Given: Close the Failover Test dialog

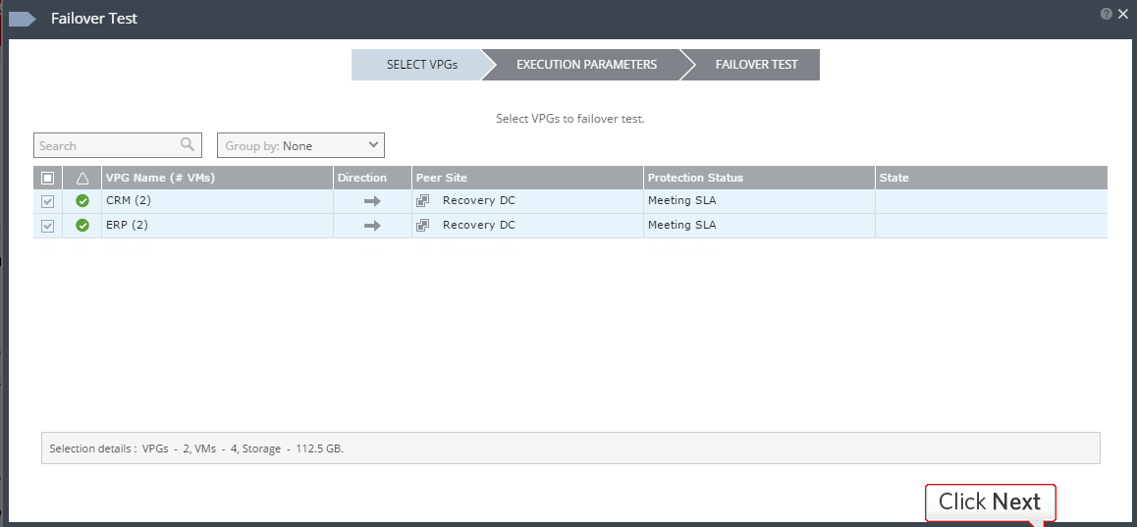Looking at the screenshot, I should click(1123, 14).
